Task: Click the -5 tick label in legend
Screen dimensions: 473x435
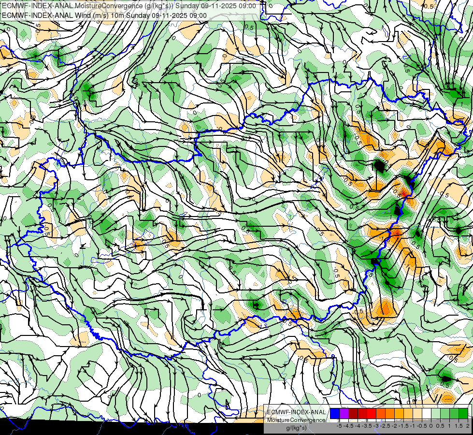Action: click(339, 426)
